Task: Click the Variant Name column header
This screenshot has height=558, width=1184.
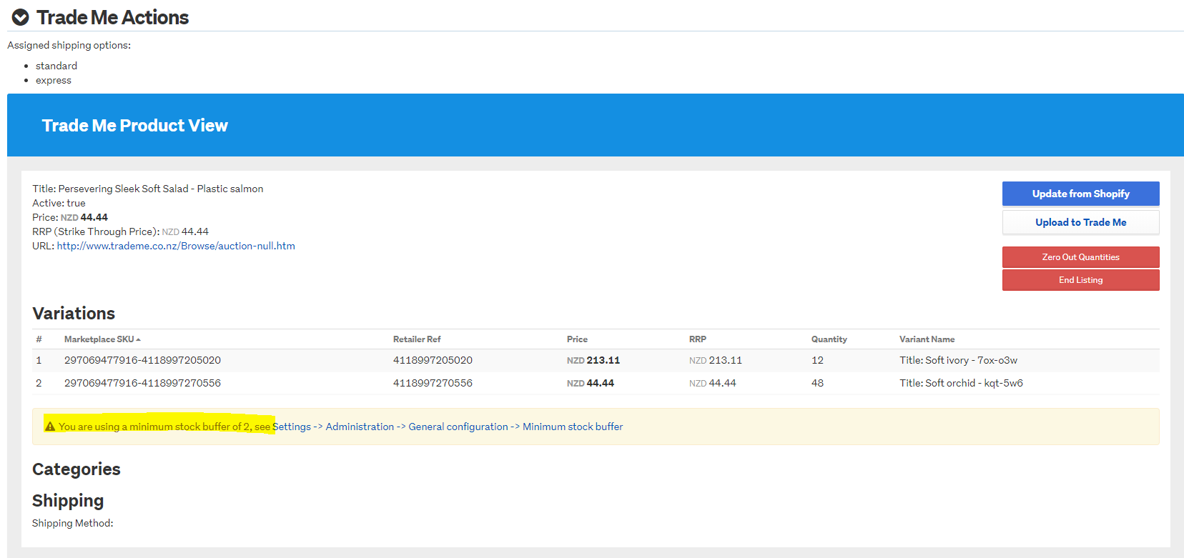Action: pyautogui.click(x=927, y=339)
